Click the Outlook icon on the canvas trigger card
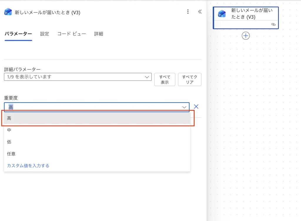Image resolution: width=301 pixels, height=221 pixels. [x=222, y=14]
